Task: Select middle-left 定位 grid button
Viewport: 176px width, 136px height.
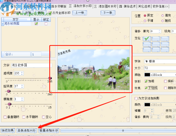Action: click(x=147, y=44)
